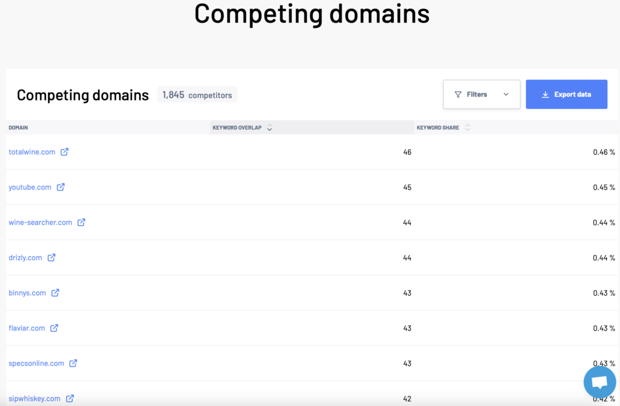
Task: Click the download icon in Export data
Action: (x=546, y=94)
